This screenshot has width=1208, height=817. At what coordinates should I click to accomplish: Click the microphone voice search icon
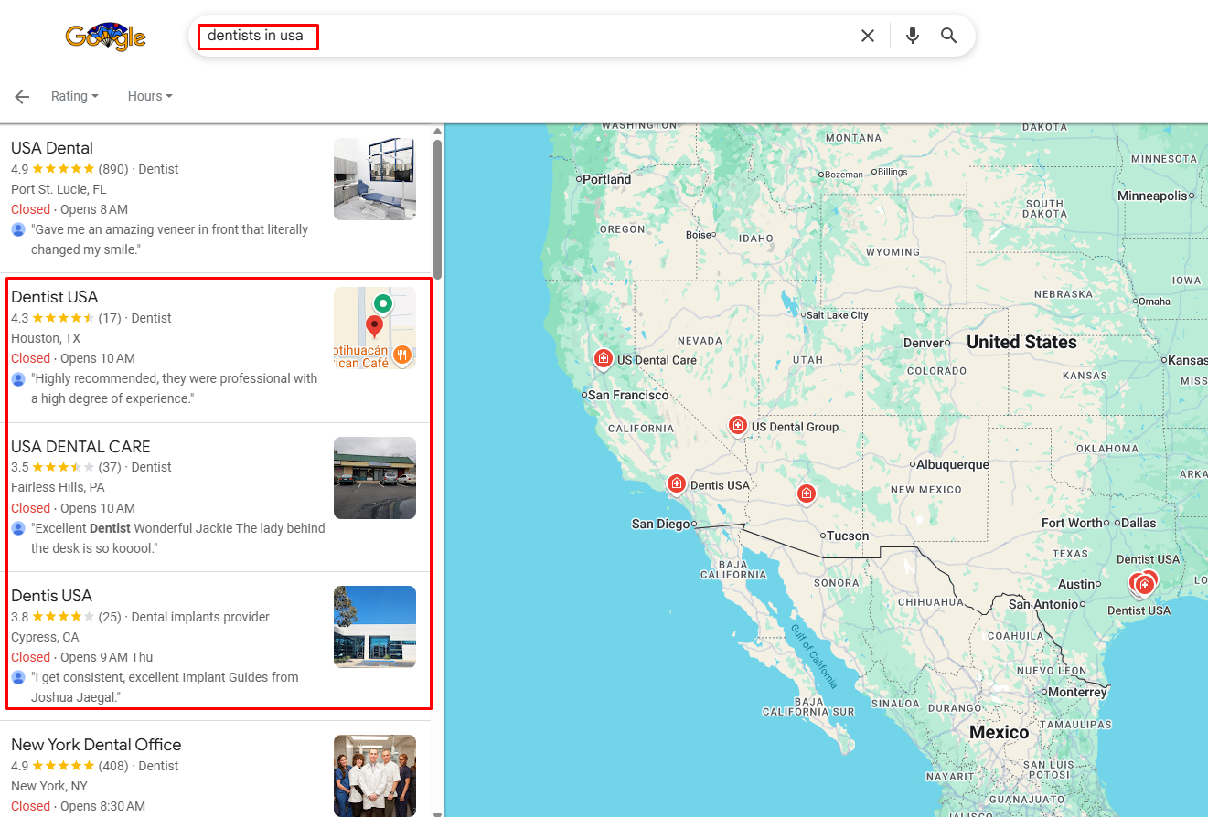coord(912,35)
